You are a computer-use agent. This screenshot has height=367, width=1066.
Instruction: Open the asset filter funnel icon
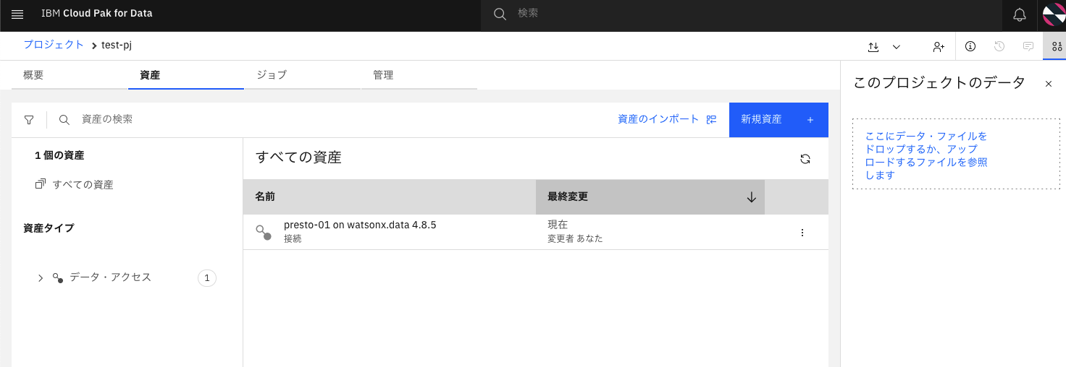pos(29,120)
